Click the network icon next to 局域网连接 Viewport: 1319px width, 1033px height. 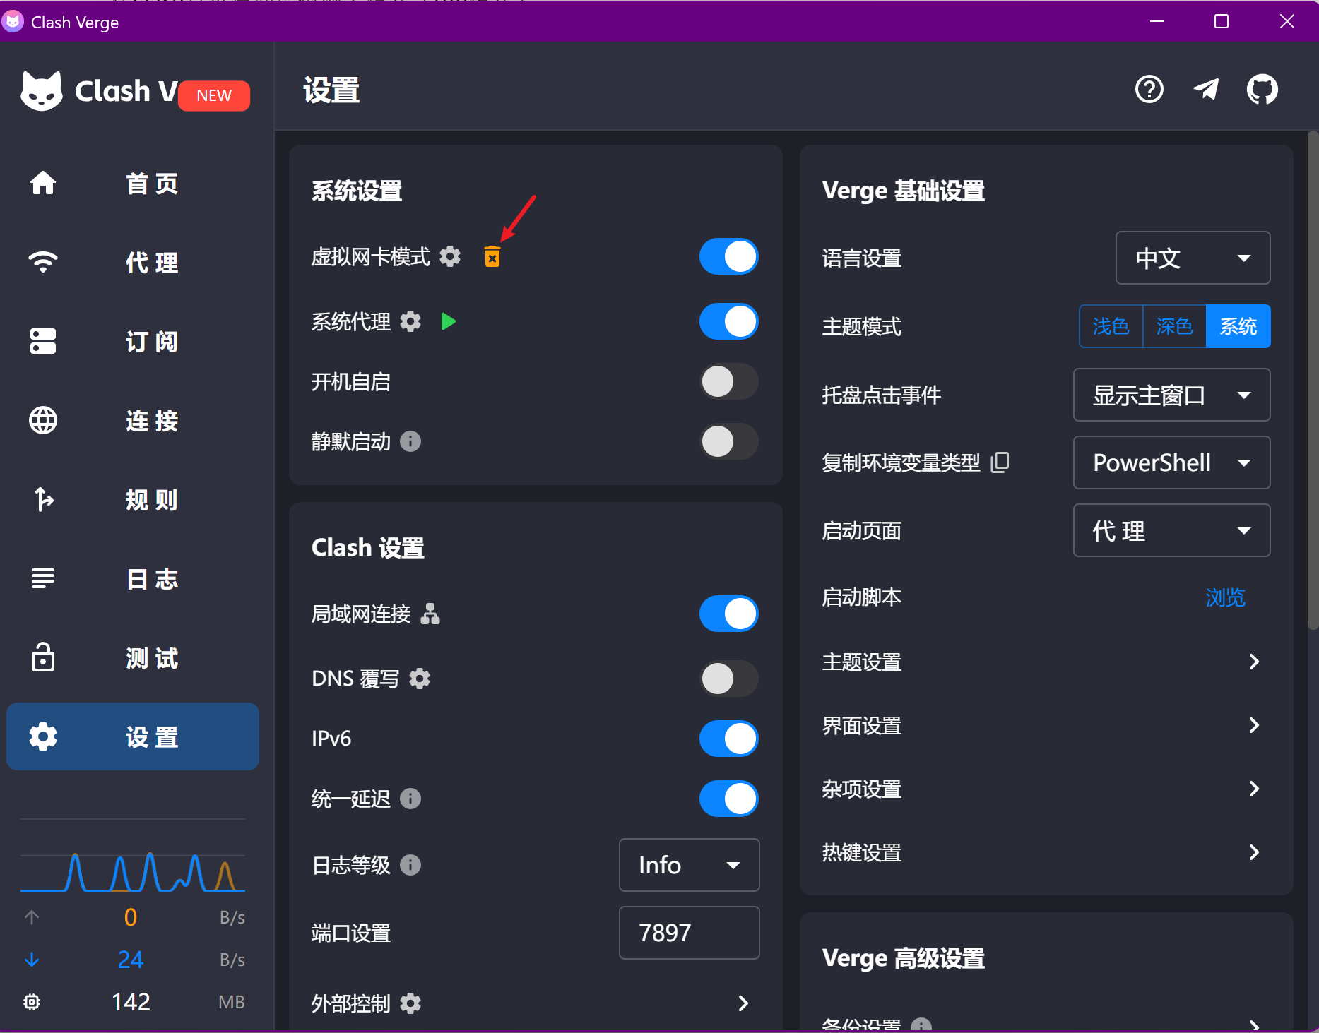(430, 614)
